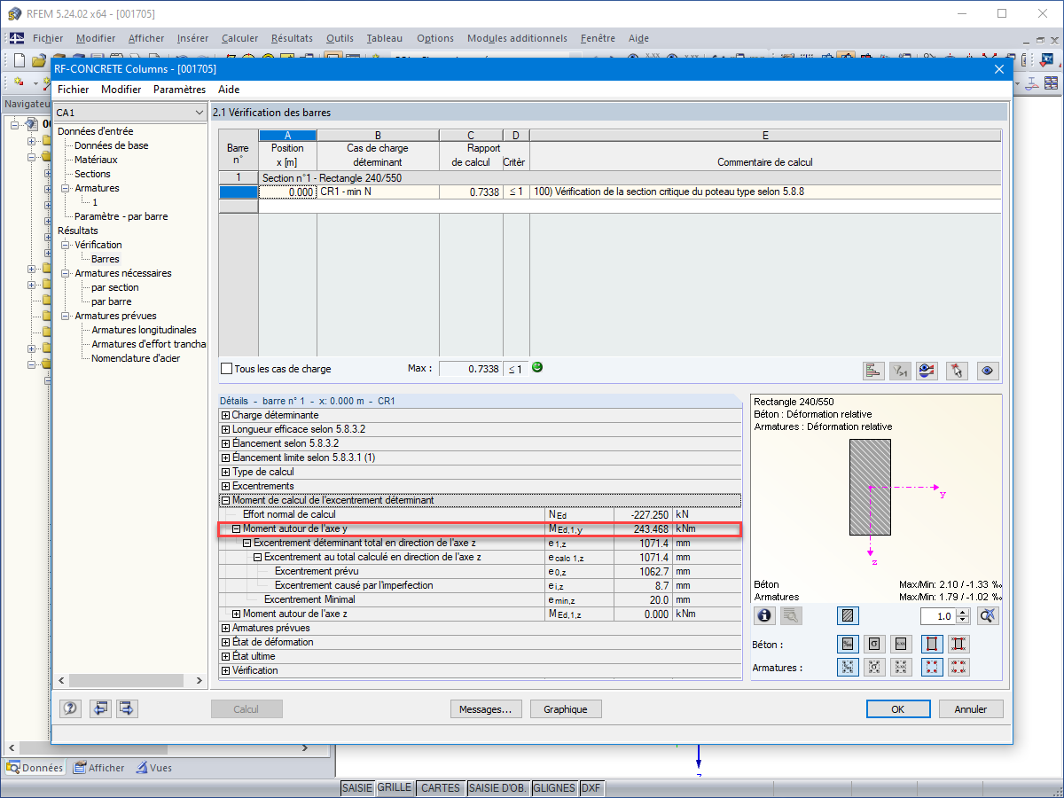
Task: Click the blue info icon under section preview
Action: click(764, 615)
